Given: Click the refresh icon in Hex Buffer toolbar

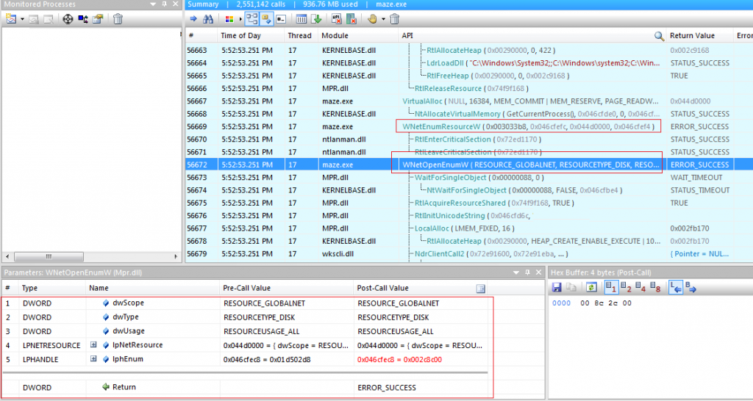Looking at the screenshot, I should 590,287.
